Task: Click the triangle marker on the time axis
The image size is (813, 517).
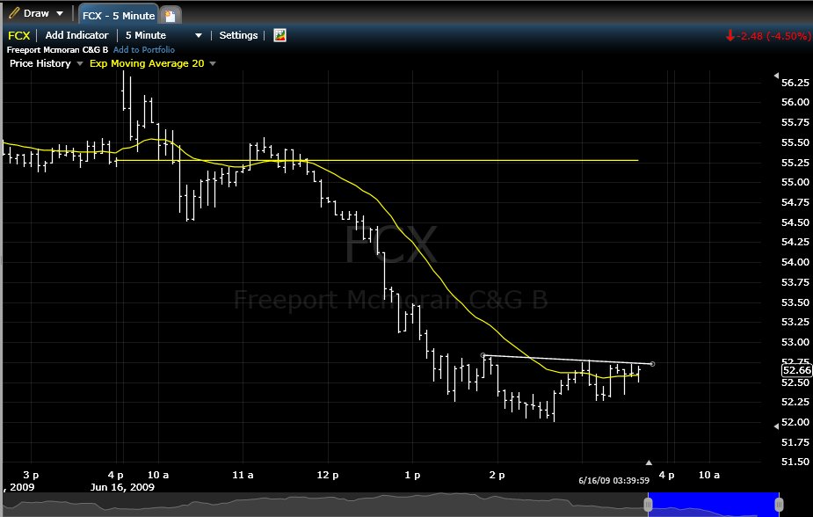Action: point(649,462)
